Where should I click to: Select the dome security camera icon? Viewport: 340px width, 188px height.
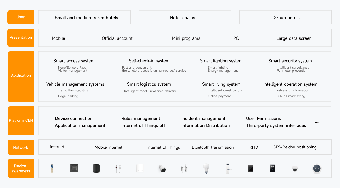tap(295, 169)
